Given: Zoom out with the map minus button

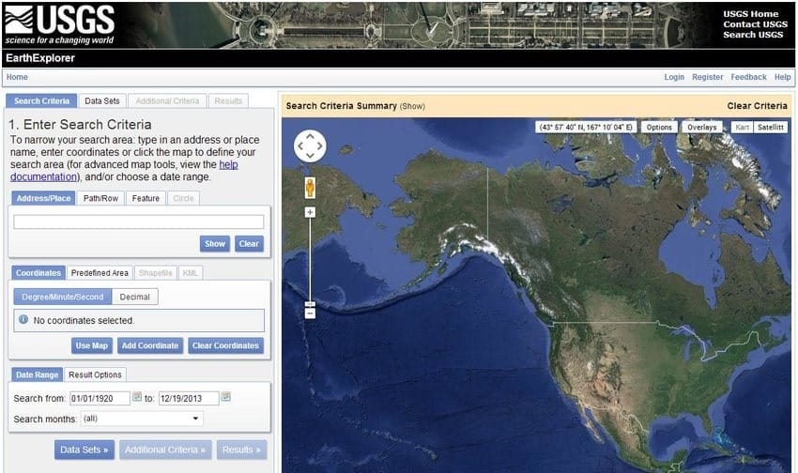Looking at the screenshot, I should pyautogui.click(x=310, y=313).
